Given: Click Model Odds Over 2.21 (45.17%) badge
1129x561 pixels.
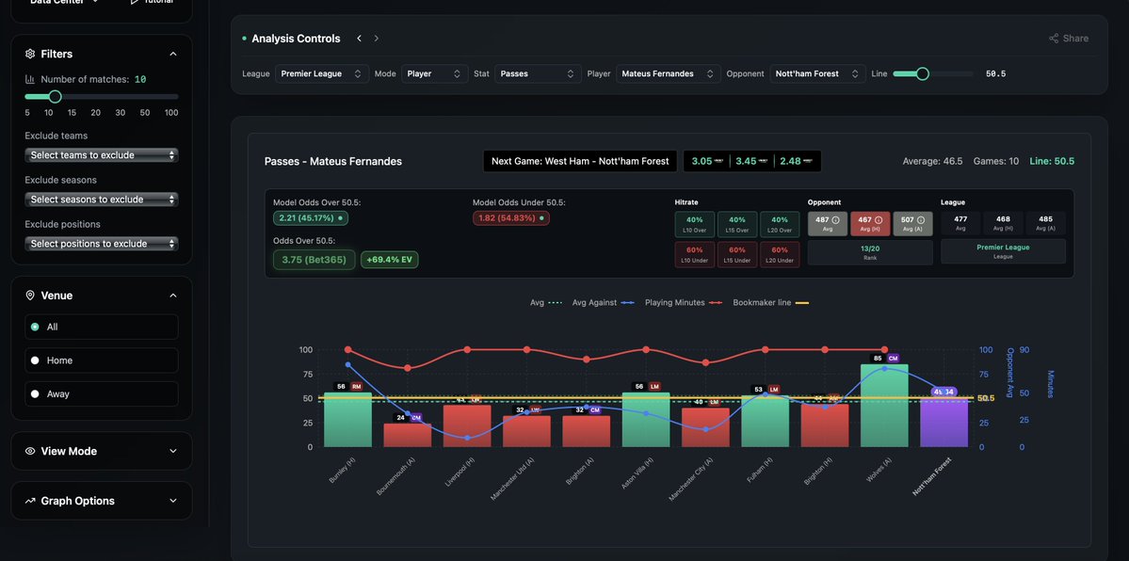Looking at the screenshot, I should tap(311, 217).
